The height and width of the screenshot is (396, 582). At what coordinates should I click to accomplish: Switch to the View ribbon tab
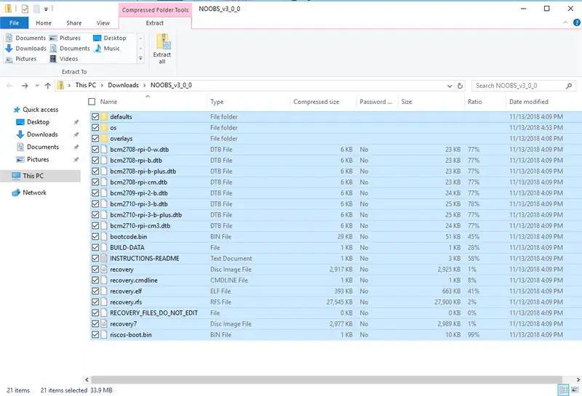103,23
